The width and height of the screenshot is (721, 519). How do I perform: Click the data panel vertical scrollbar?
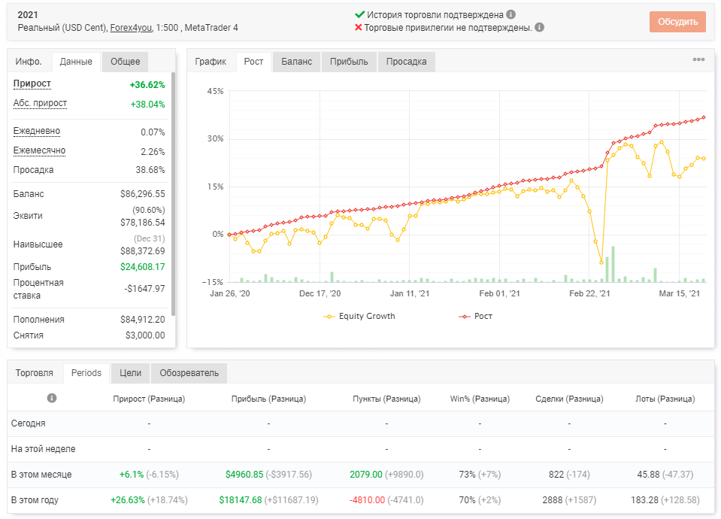pos(173,193)
